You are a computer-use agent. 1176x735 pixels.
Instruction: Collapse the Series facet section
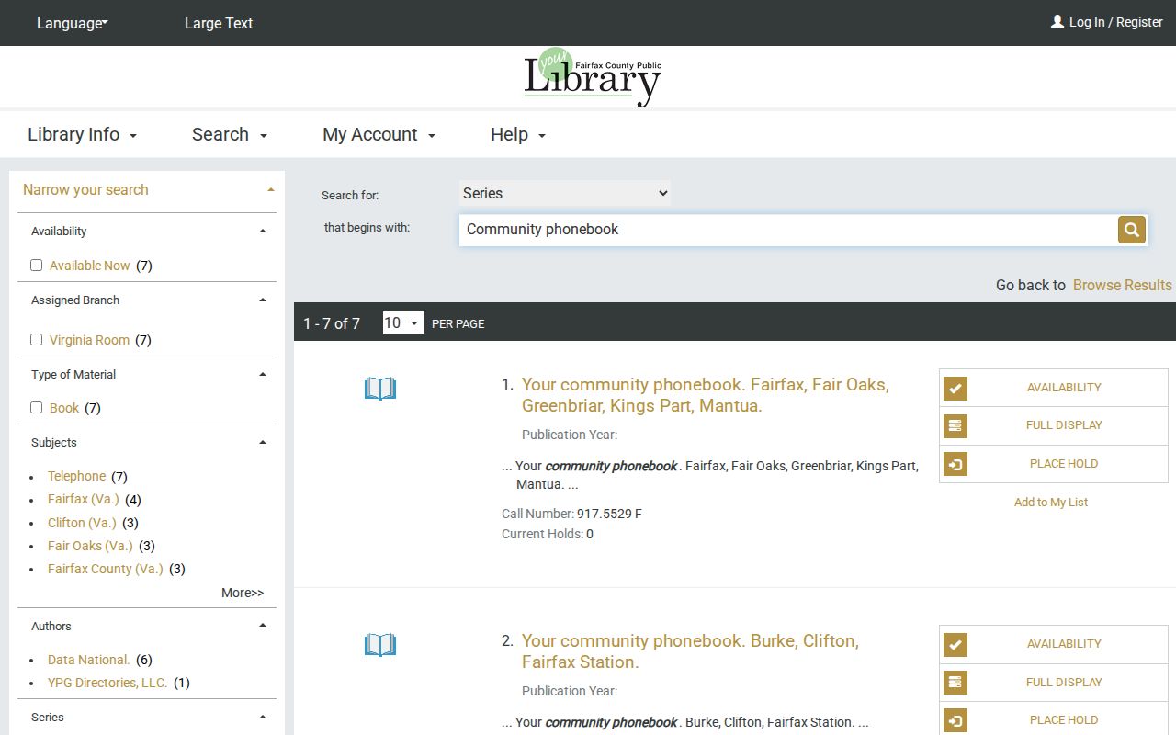pos(263,718)
